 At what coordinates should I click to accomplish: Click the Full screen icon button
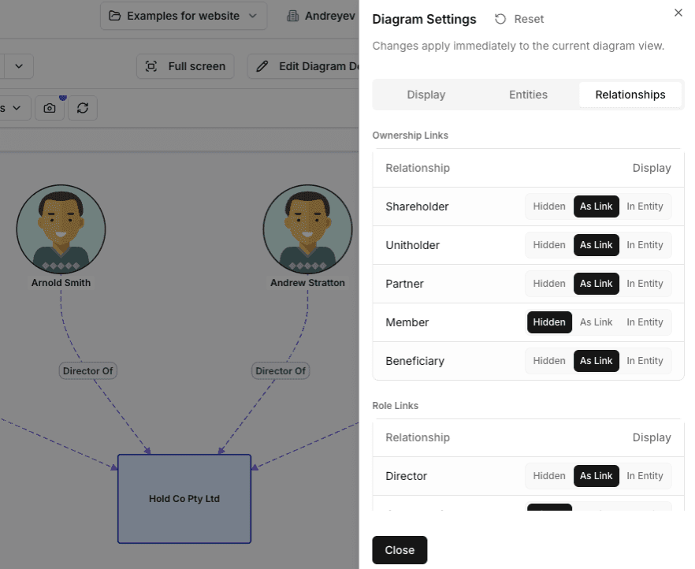151,66
